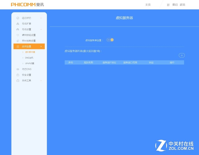Click the 无线扩展 sidebar icon
The width and height of the screenshot is (199, 155).
point(18,24)
